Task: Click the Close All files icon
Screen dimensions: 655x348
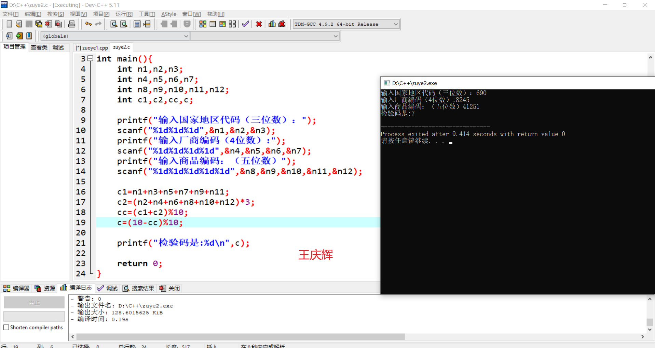Action: tap(58, 24)
